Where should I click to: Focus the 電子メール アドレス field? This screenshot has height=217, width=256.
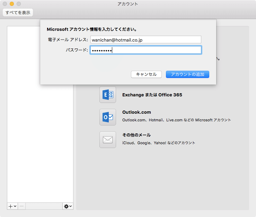click(x=146, y=40)
